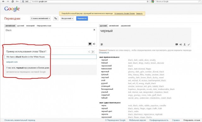Click 'Отключить моментальный перевод' footer link
202x122 pixels.
click(20, 120)
